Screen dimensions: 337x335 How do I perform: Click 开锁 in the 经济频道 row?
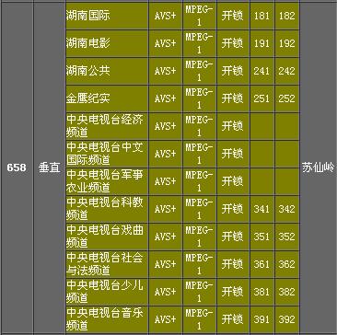233,126
